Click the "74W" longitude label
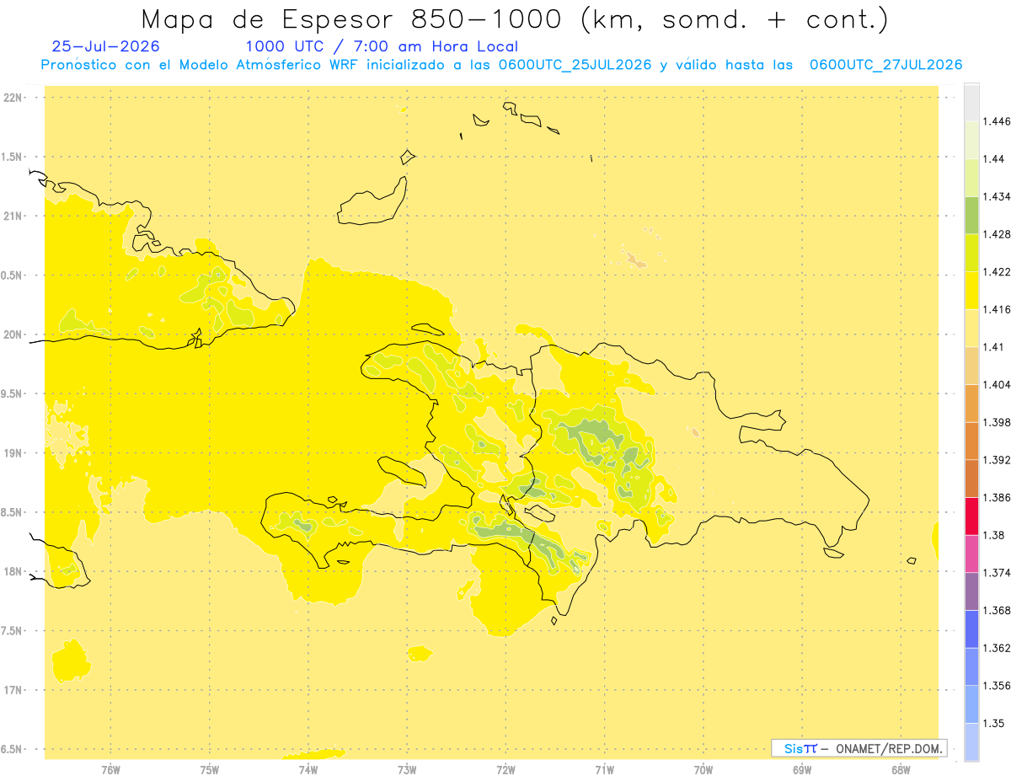The height and width of the screenshot is (781, 1011). pyautogui.click(x=308, y=768)
